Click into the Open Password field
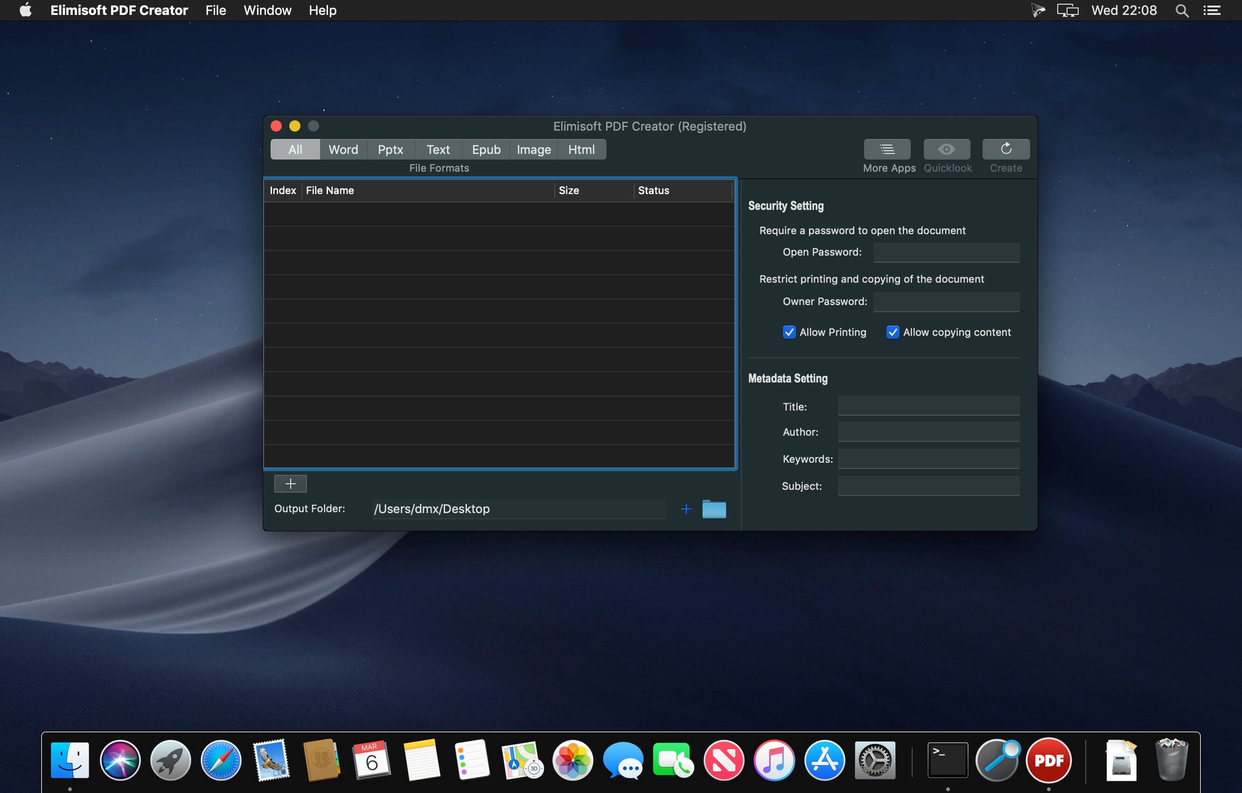This screenshot has height=793, width=1242. coord(946,253)
